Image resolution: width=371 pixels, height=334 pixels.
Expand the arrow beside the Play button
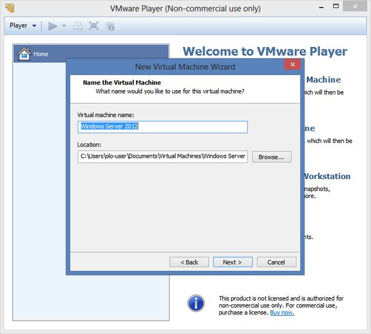pos(64,26)
